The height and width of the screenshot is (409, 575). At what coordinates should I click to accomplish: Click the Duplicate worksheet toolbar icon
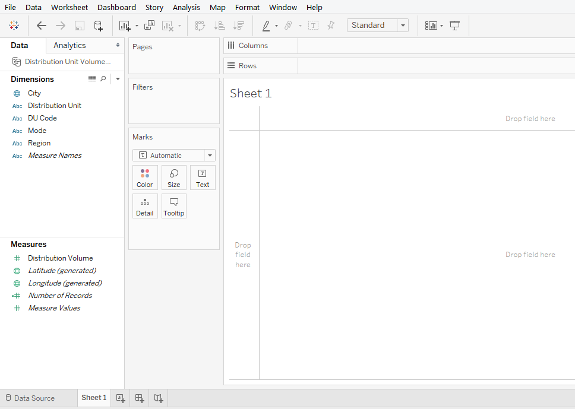point(149,26)
